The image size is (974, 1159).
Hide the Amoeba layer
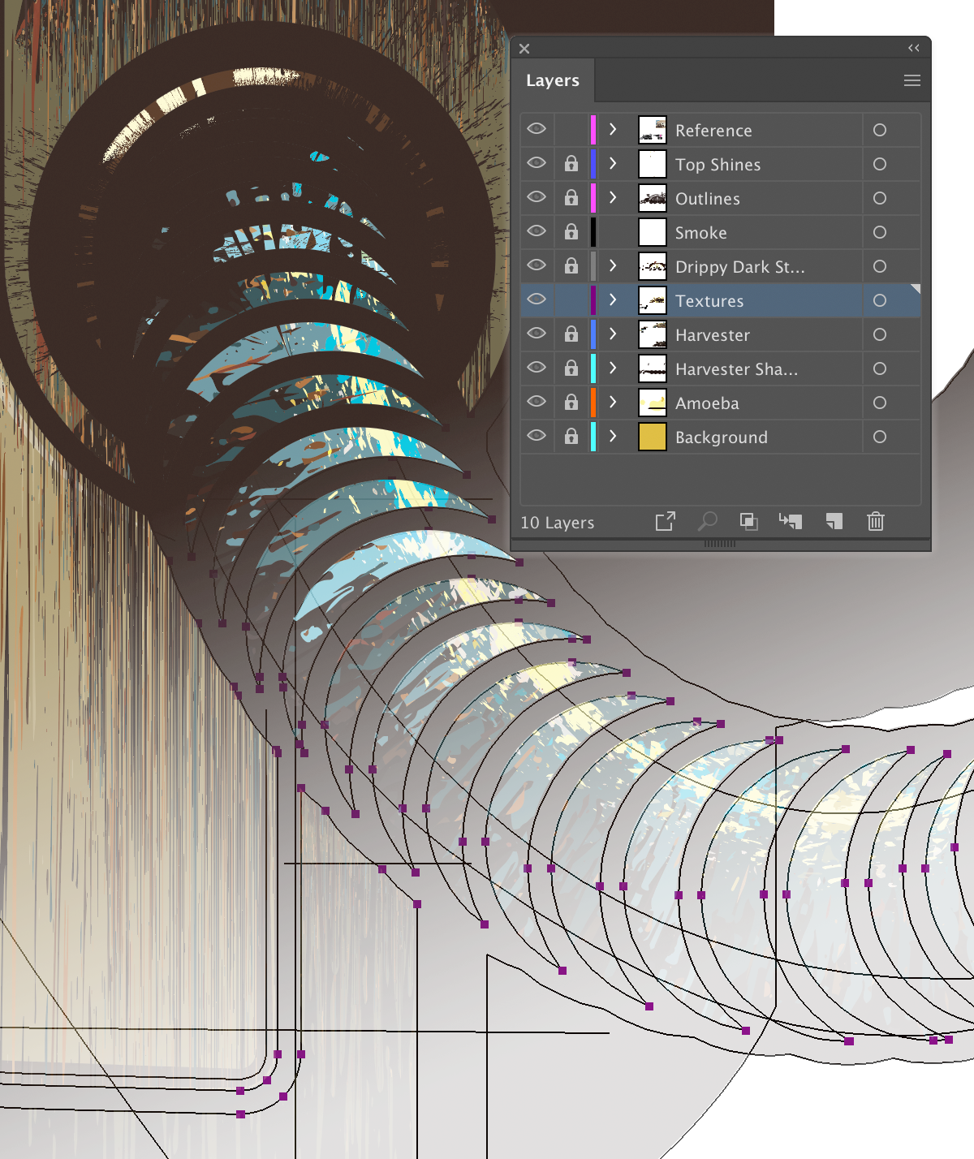tap(537, 402)
